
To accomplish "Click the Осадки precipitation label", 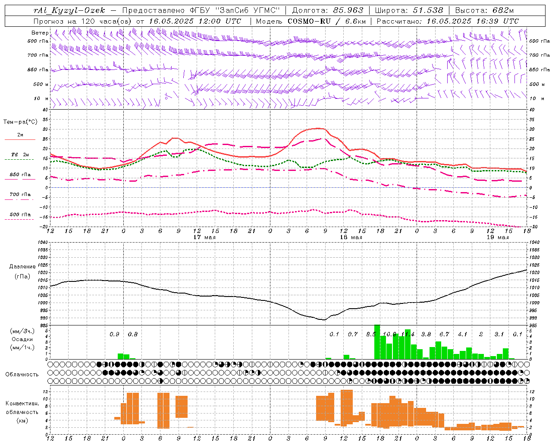I will click(x=22, y=339).
